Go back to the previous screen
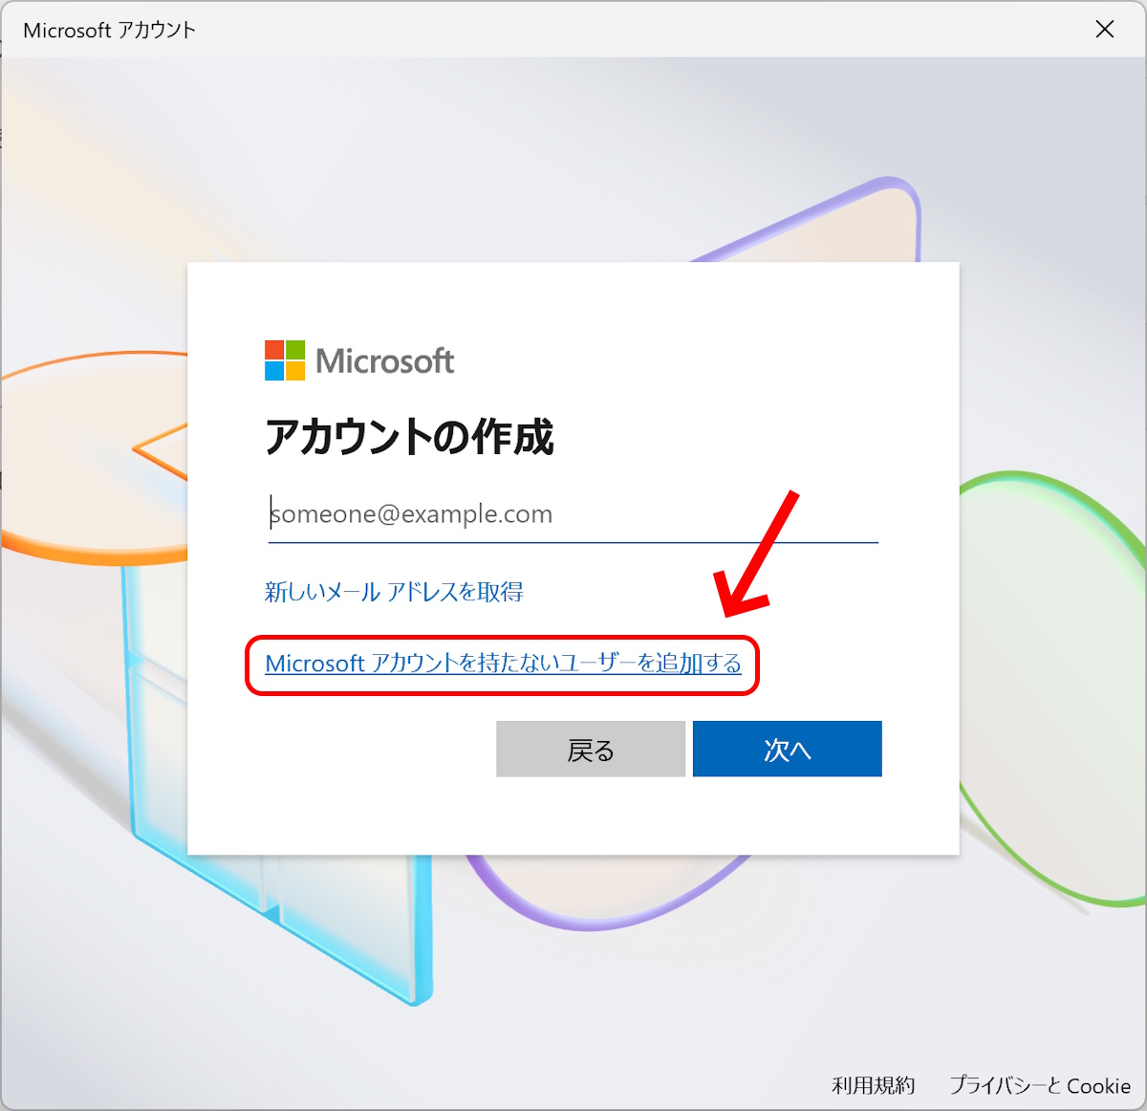1147x1111 pixels. 590,749
